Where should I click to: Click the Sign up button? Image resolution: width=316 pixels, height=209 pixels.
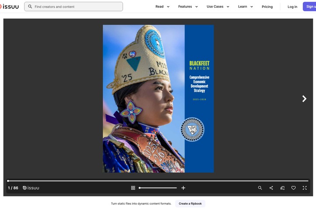pyautogui.click(x=309, y=7)
